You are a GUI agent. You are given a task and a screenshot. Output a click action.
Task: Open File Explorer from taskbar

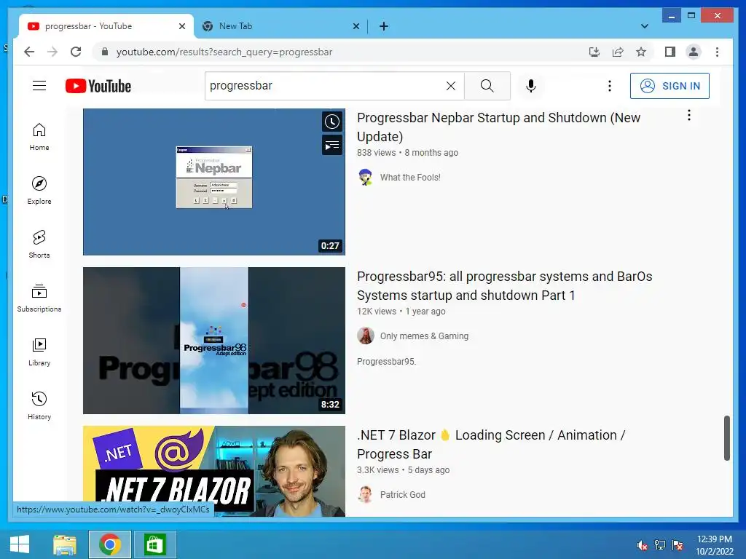[65, 544]
